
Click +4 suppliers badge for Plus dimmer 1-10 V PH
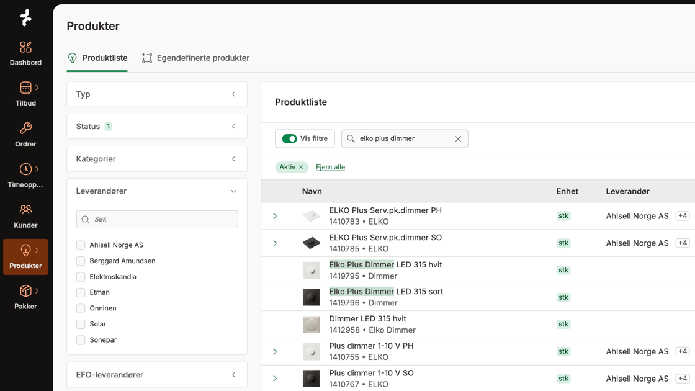683,351
